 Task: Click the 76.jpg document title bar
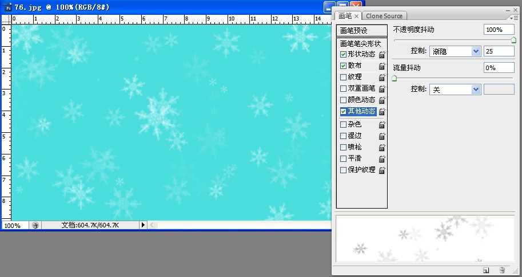pyautogui.click(x=165, y=7)
